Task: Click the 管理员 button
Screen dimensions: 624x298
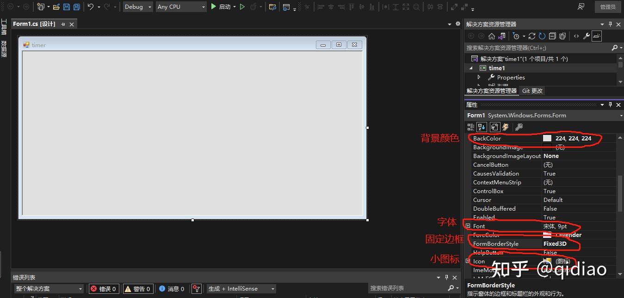Action: (x=608, y=6)
